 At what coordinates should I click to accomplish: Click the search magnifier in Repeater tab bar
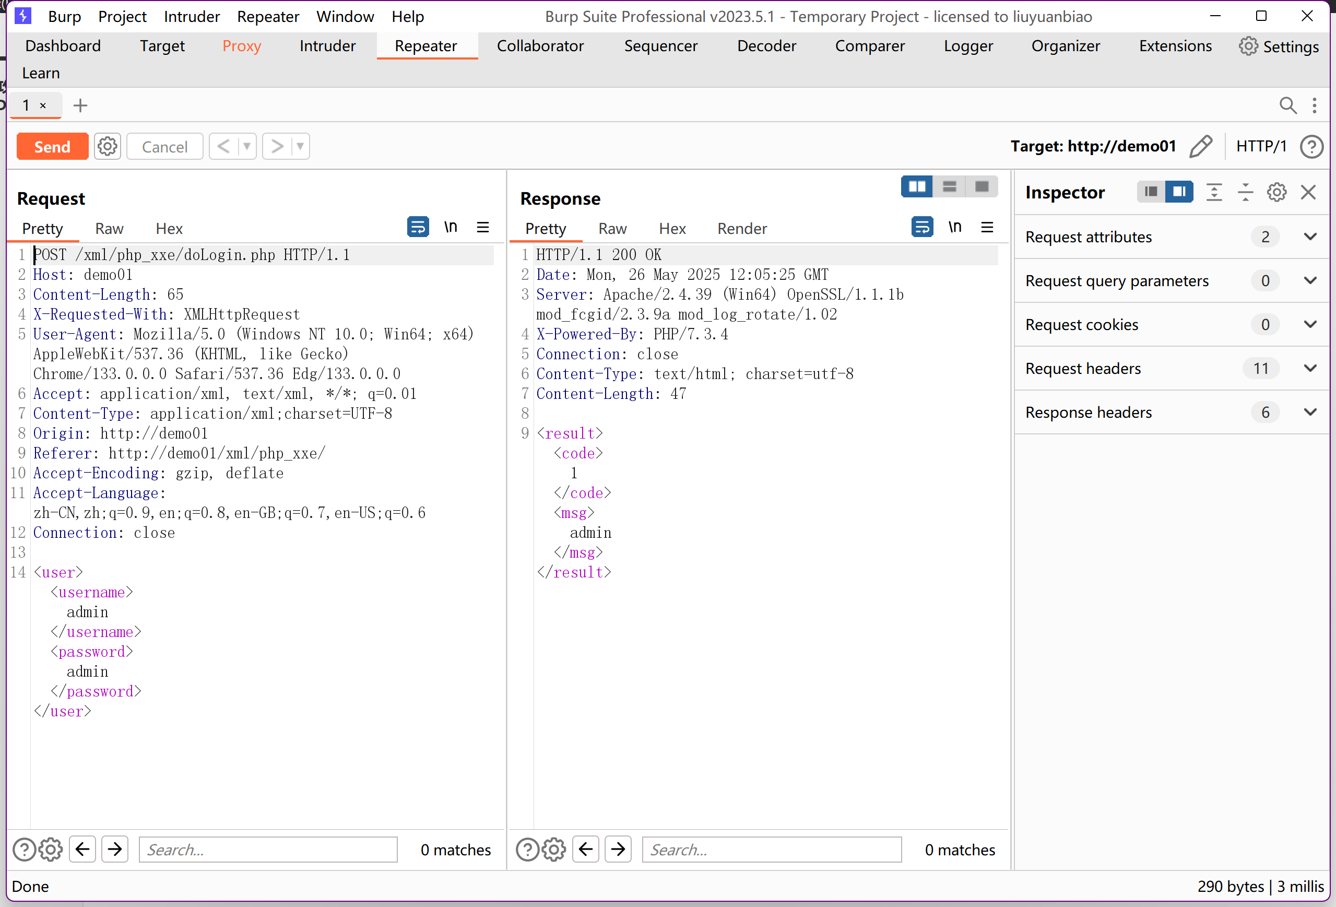click(x=1288, y=106)
